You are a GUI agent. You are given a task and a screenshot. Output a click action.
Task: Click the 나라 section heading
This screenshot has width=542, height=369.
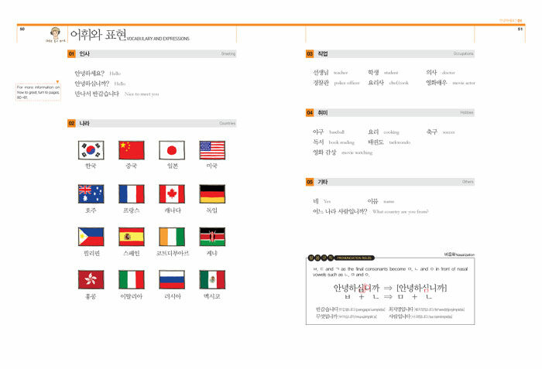coord(84,123)
